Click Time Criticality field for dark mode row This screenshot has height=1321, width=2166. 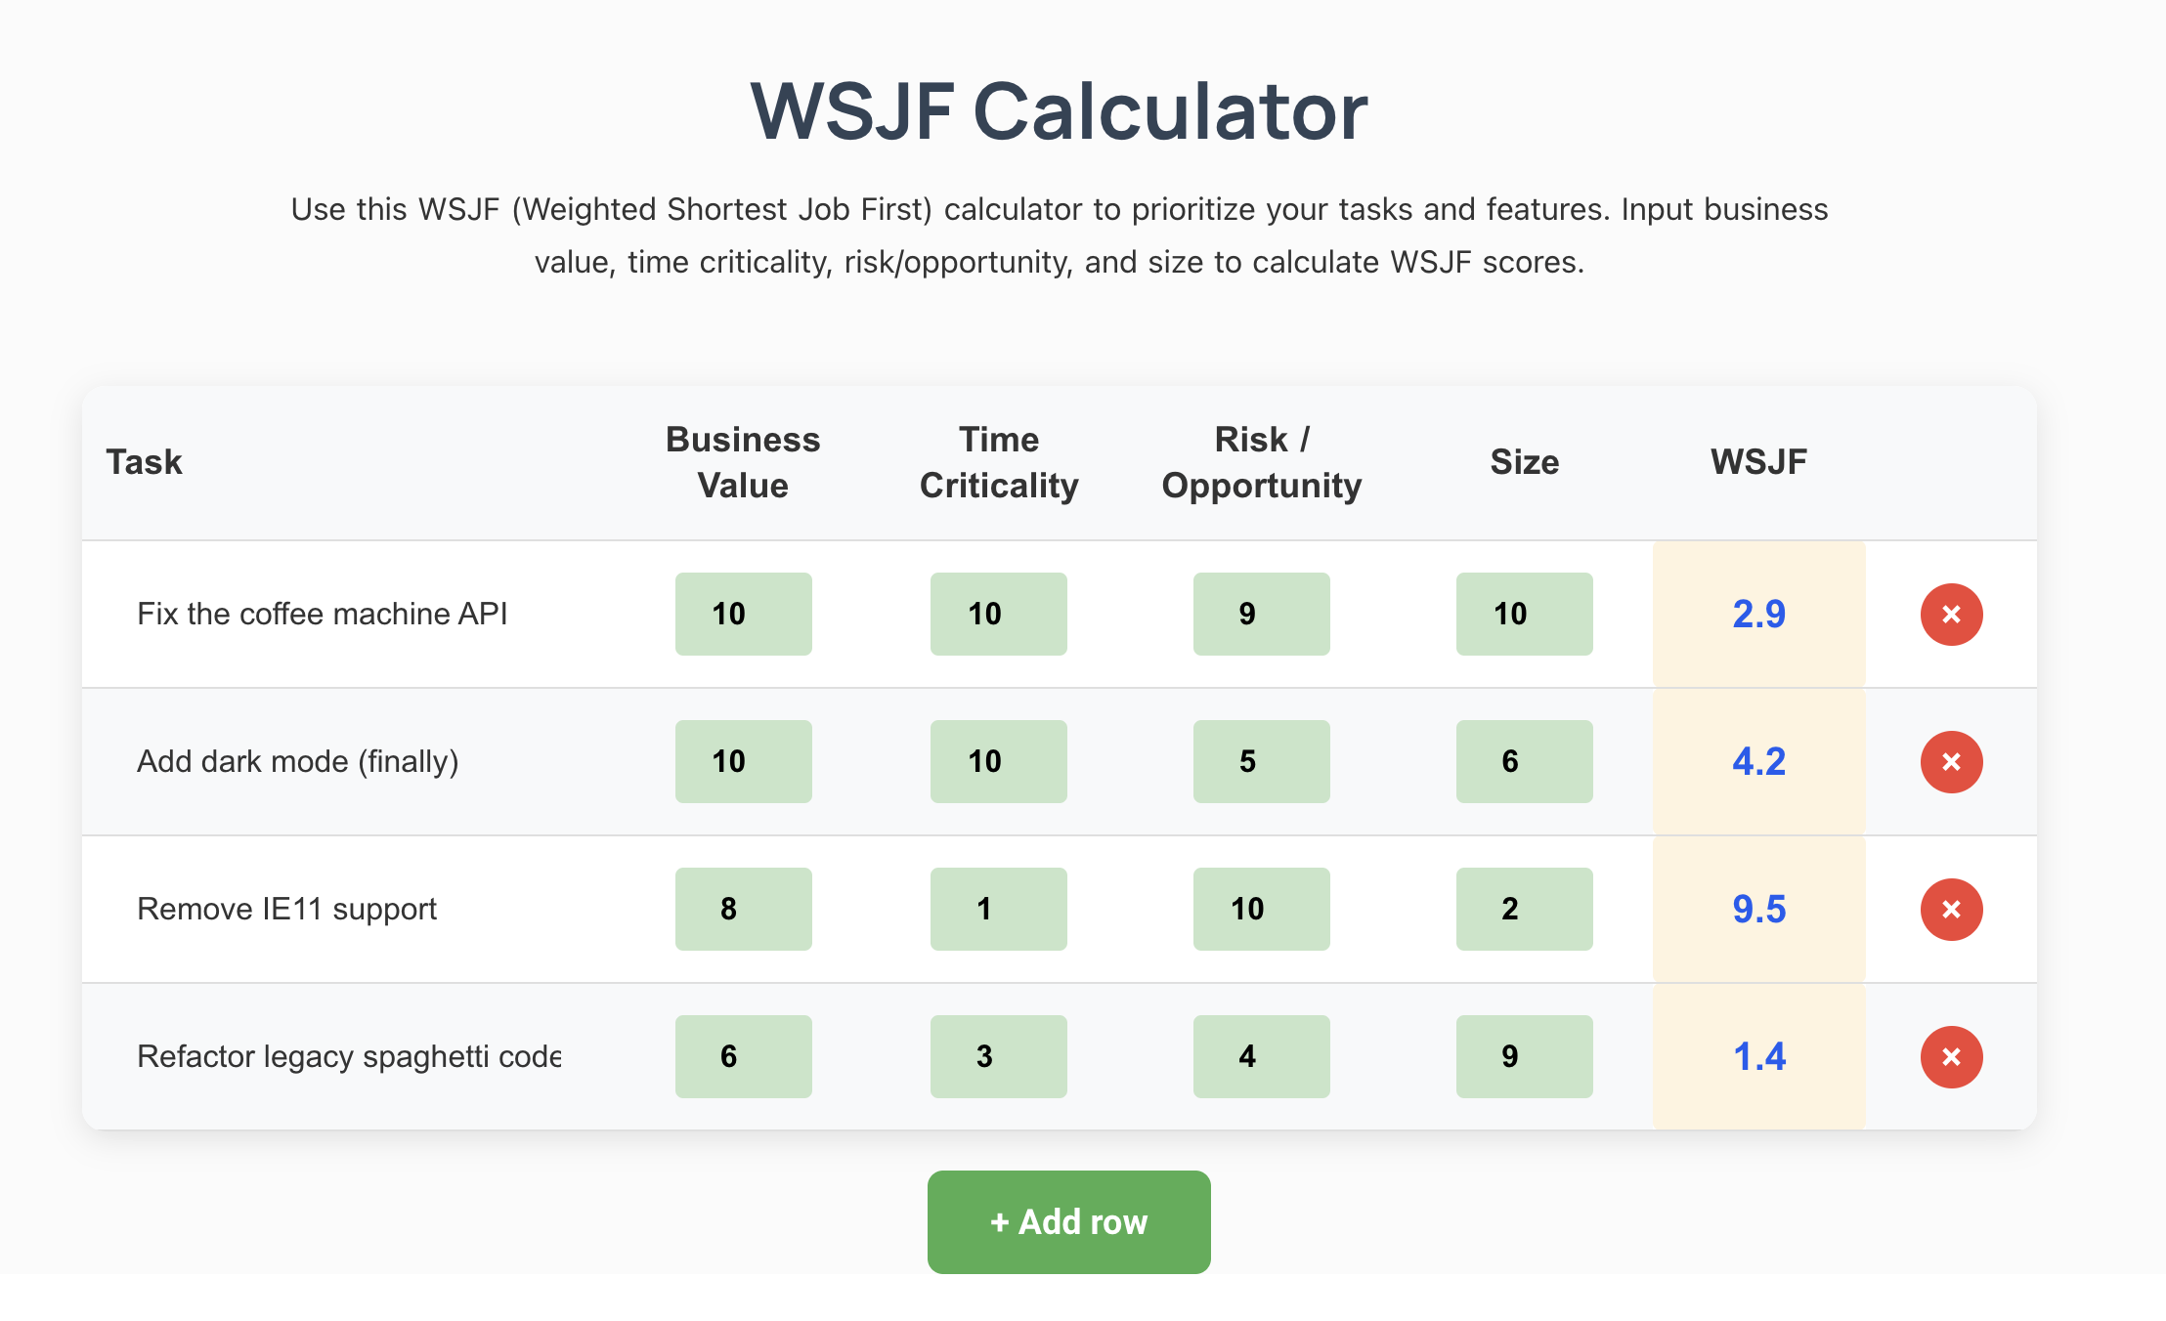pos(998,761)
